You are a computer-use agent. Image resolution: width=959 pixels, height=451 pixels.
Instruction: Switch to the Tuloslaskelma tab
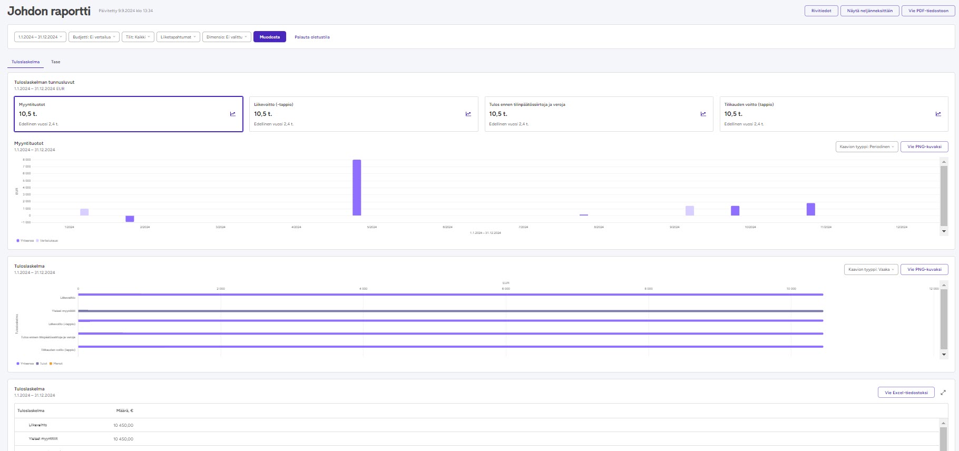[x=26, y=62]
